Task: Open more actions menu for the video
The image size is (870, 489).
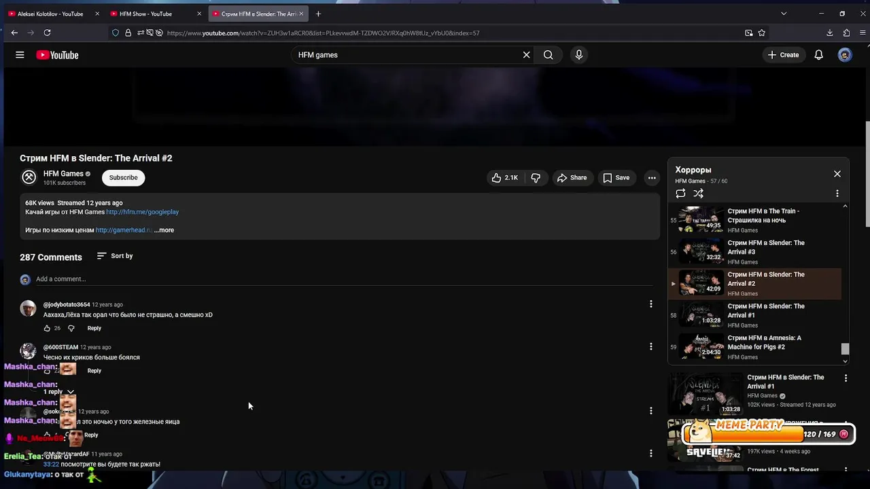Action: click(x=652, y=178)
